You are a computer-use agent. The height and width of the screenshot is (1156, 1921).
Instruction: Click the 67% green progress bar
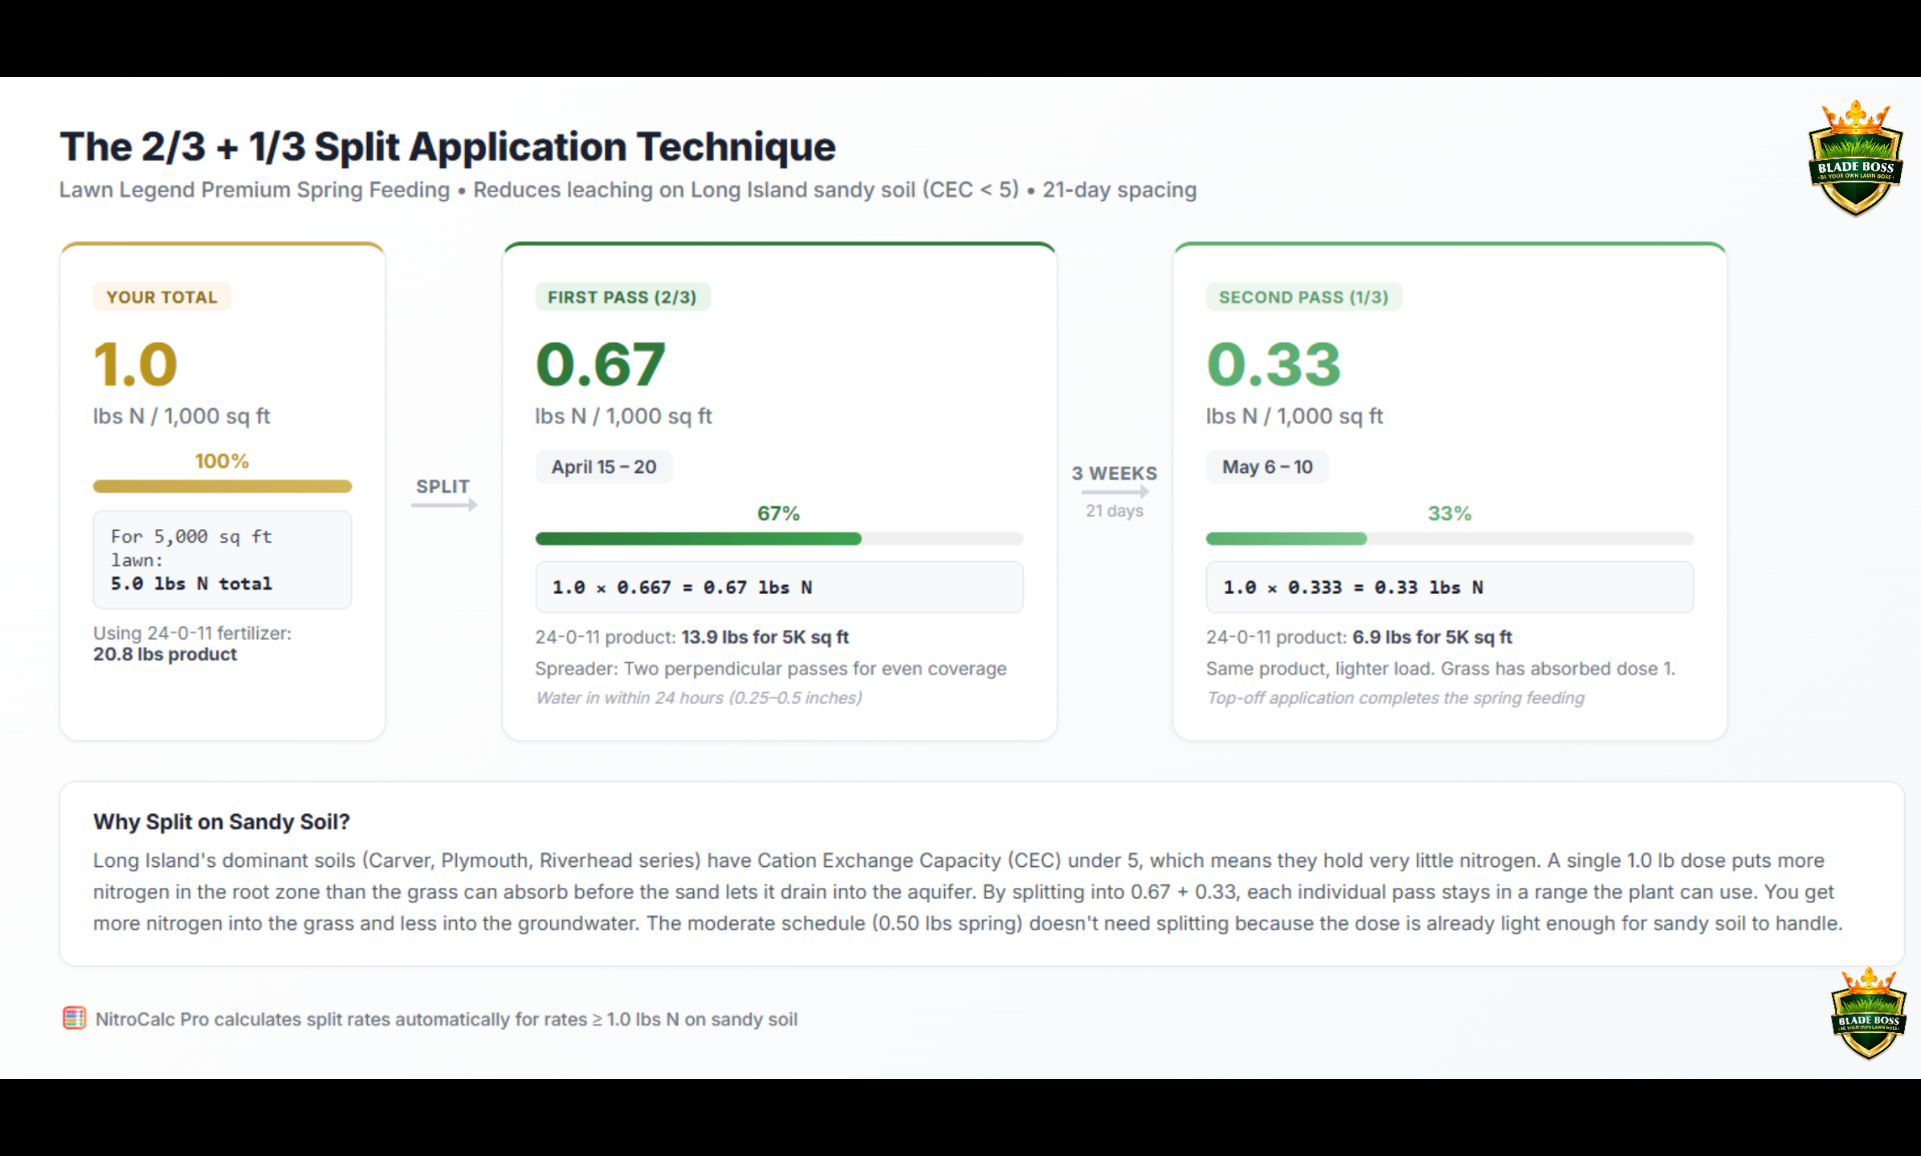698,539
